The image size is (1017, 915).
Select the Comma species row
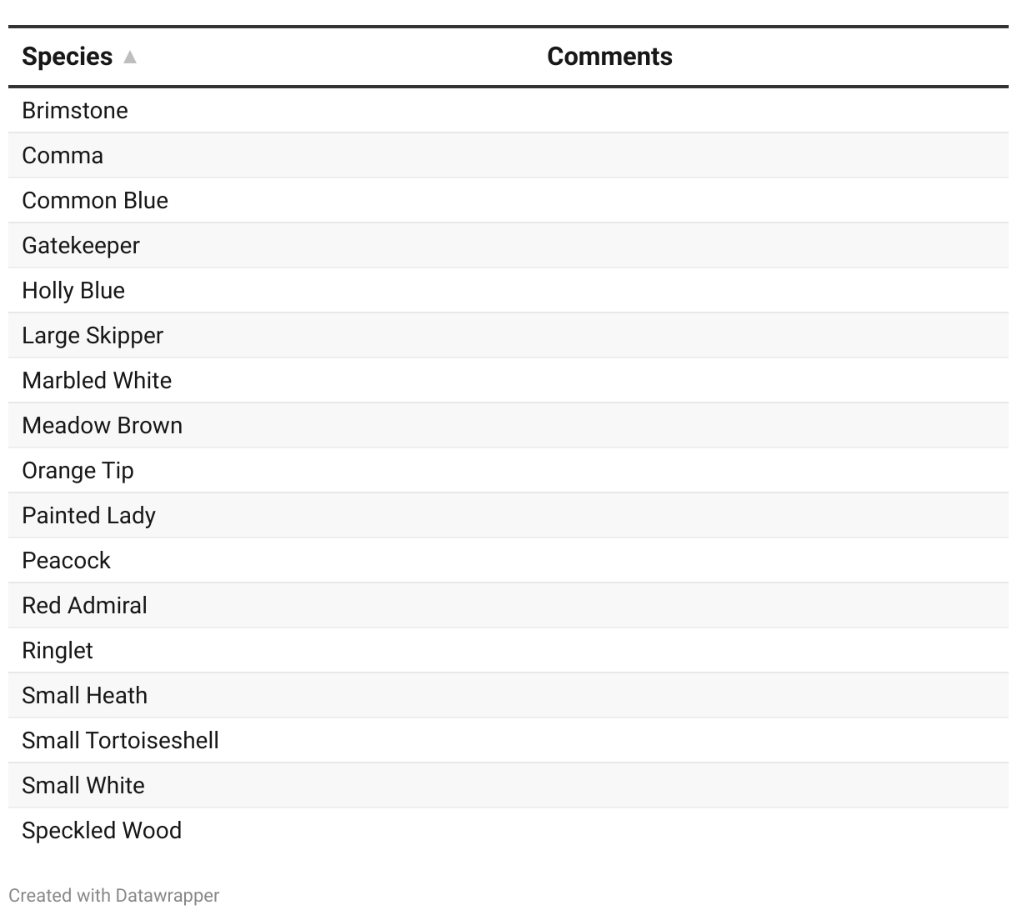coord(63,156)
